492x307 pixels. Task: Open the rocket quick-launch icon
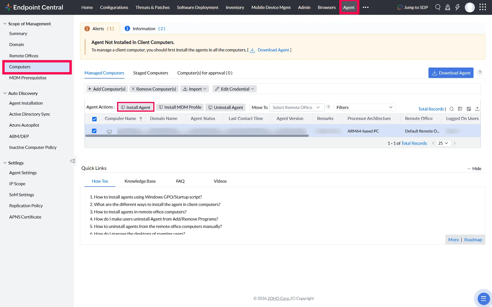tap(447, 7)
